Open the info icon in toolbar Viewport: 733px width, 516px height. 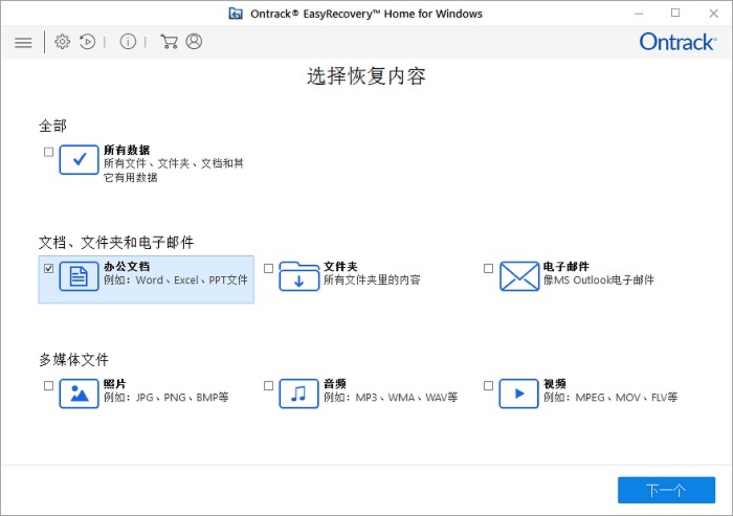coord(128,42)
